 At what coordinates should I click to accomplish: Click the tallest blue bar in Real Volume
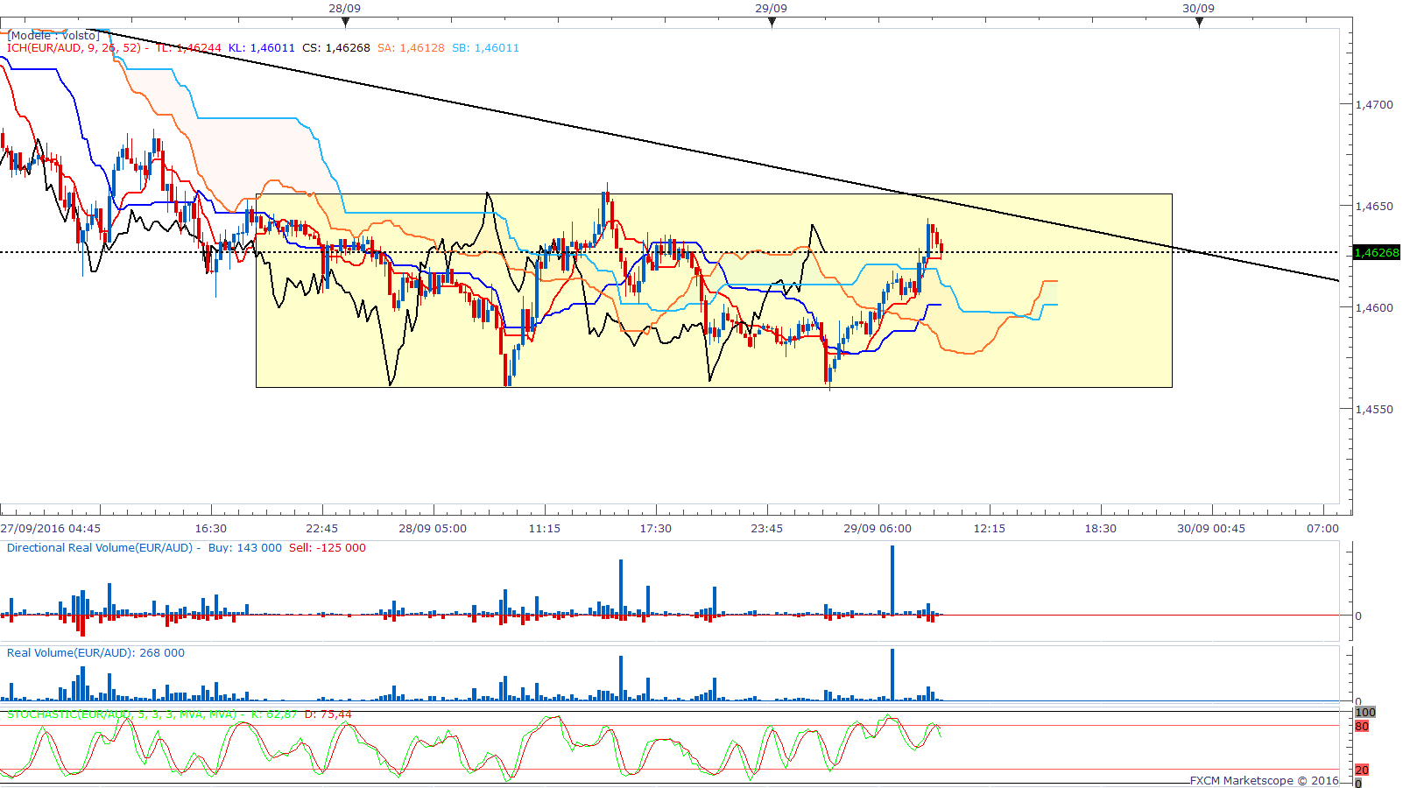[x=892, y=674]
